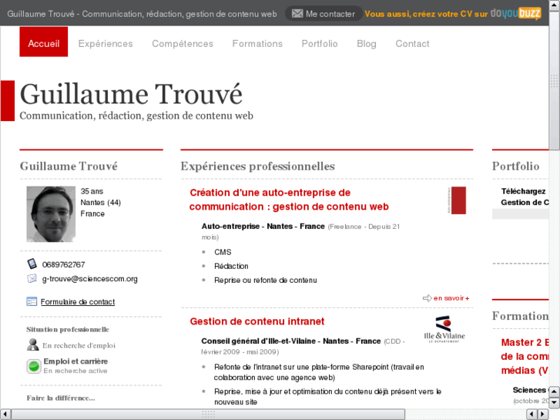Viewport: 560px width, 420px height.
Task: Click the horizontal scrollbar thumb
Action: [x=208, y=415]
